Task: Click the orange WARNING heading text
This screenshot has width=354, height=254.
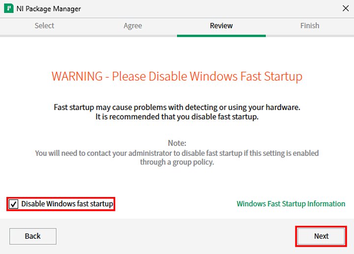Action: [x=177, y=77]
